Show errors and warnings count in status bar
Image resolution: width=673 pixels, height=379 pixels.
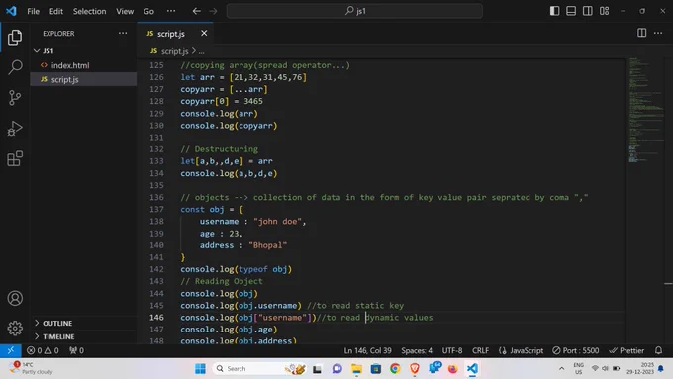coord(43,350)
